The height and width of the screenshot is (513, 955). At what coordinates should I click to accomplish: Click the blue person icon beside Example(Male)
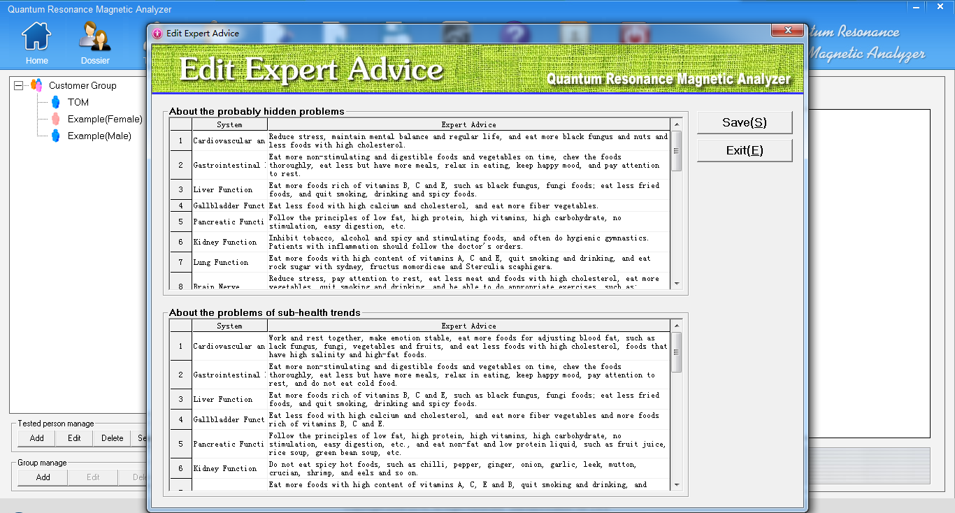pyautogui.click(x=56, y=136)
